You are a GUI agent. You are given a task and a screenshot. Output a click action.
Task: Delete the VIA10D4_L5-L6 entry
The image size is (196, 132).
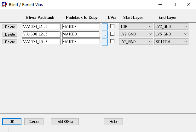click(x=10, y=42)
